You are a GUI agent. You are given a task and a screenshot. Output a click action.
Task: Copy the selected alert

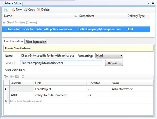click(x=29, y=10)
